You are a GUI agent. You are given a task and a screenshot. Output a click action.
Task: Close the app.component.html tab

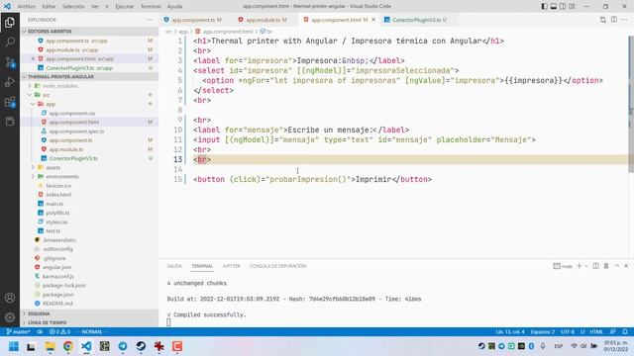[x=373, y=20]
